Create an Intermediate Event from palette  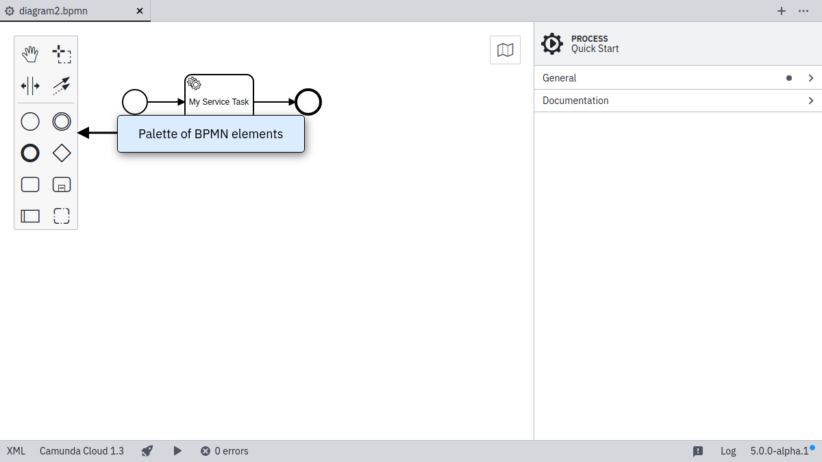pyautogui.click(x=62, y=122)
